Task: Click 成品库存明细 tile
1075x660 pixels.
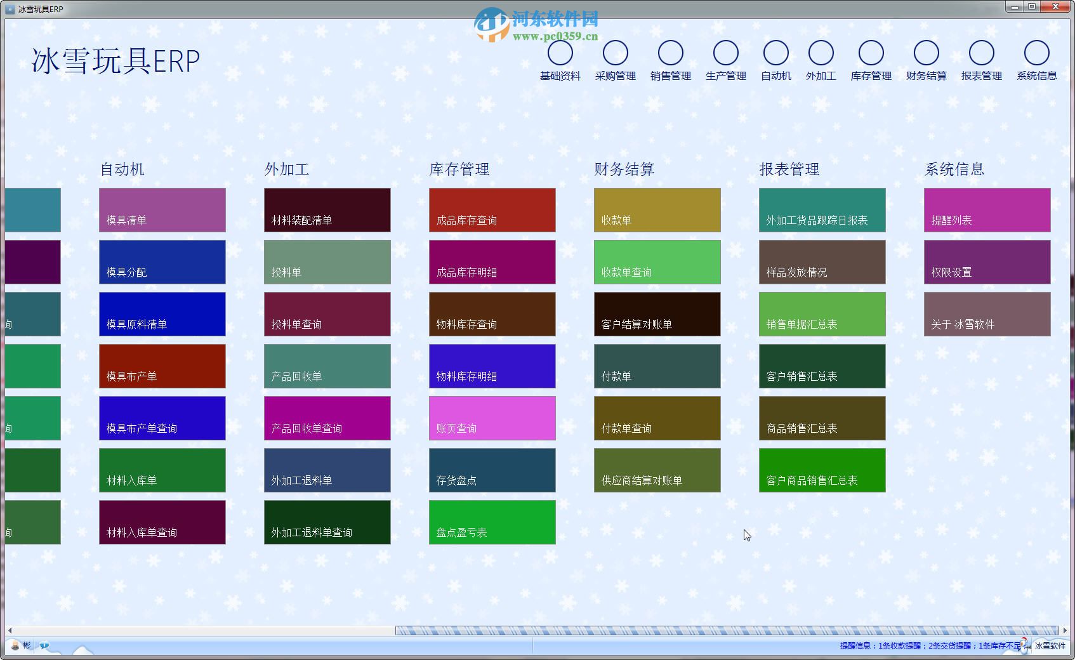Action: (492, 262)
